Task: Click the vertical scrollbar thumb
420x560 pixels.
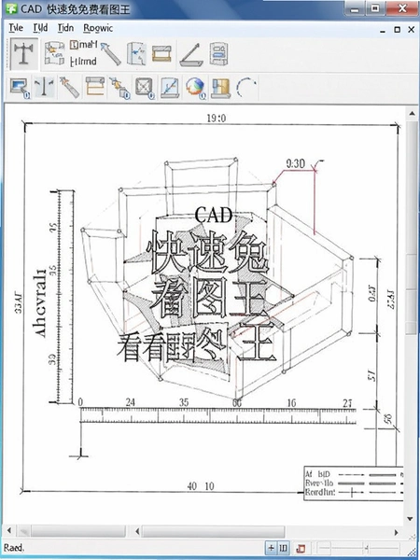Action: (x=412, y=227)
